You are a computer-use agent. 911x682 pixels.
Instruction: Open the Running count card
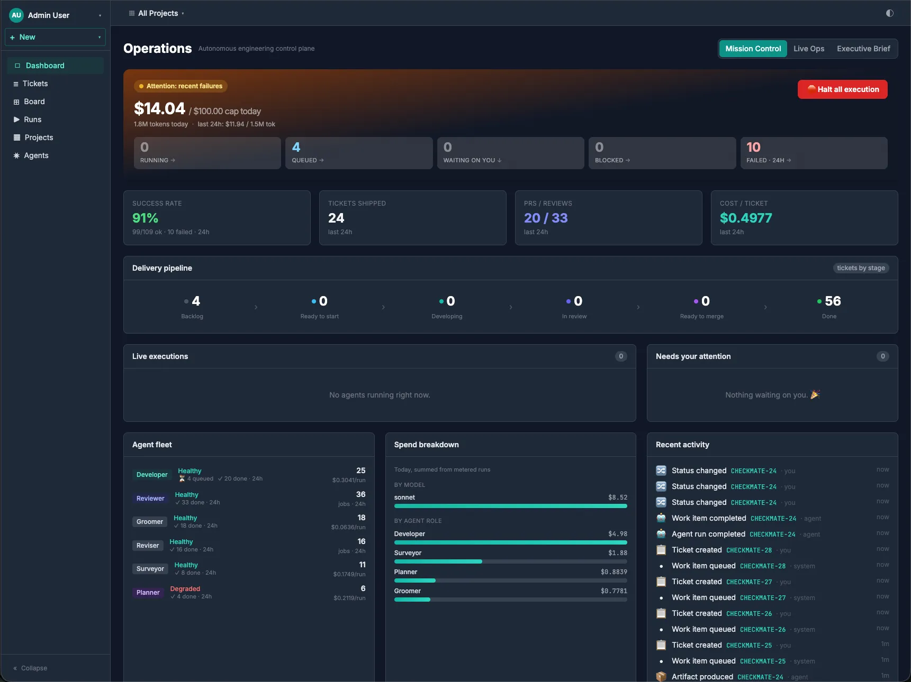click(x=208, y=153)
